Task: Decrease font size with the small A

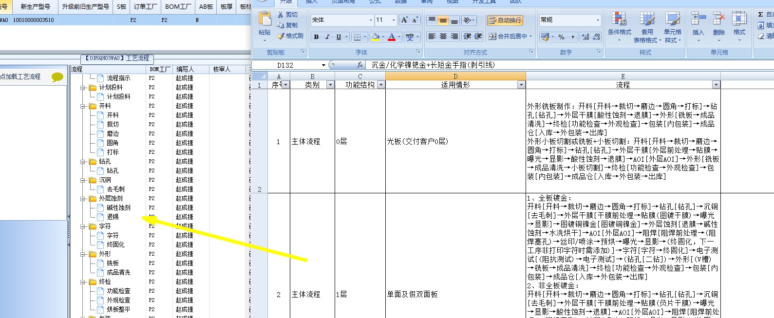Action: click(x=415, y=20)
